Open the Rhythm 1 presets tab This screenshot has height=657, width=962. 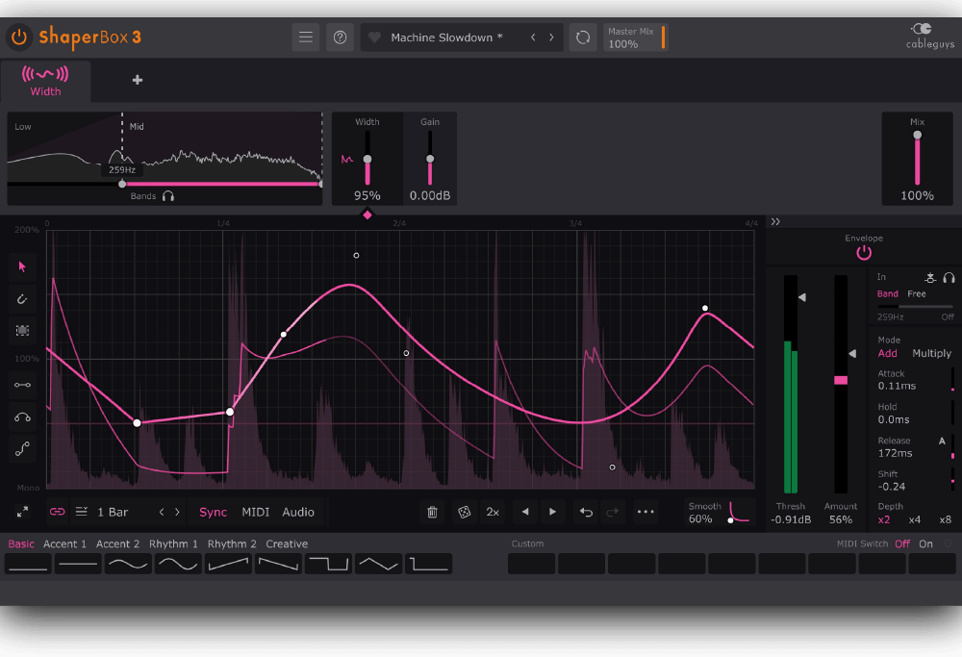click(173, 544)
